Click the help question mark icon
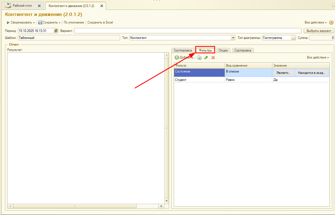This screenshot has height=215, width=335. (x=331, y=22)
